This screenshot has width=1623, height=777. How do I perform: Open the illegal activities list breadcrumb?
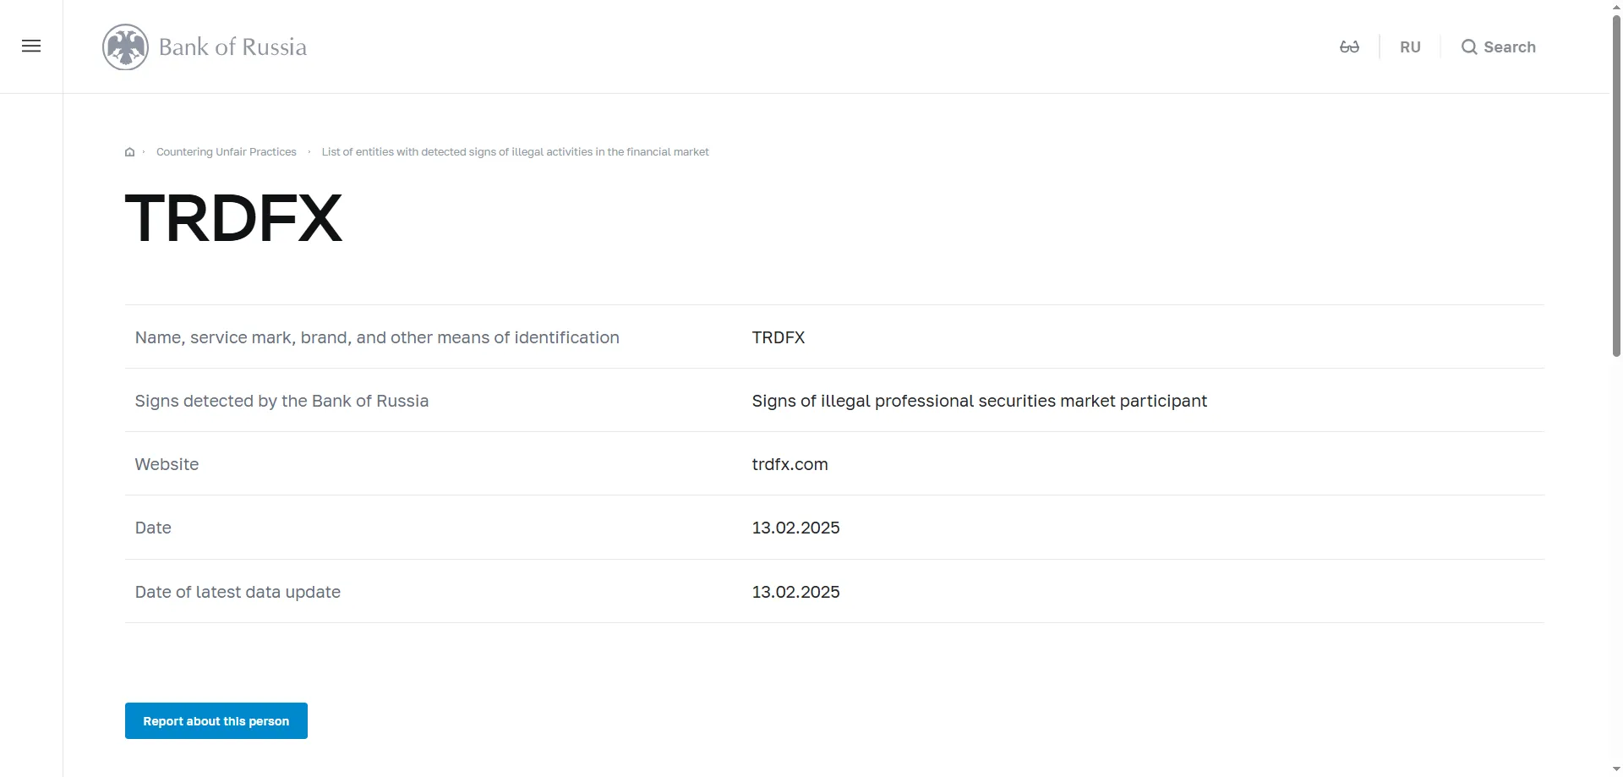515,152
